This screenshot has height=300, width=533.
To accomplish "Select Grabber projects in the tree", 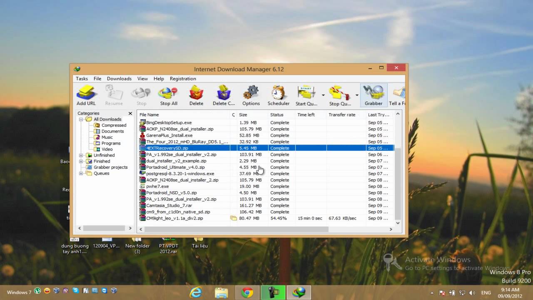I will 110,167.
